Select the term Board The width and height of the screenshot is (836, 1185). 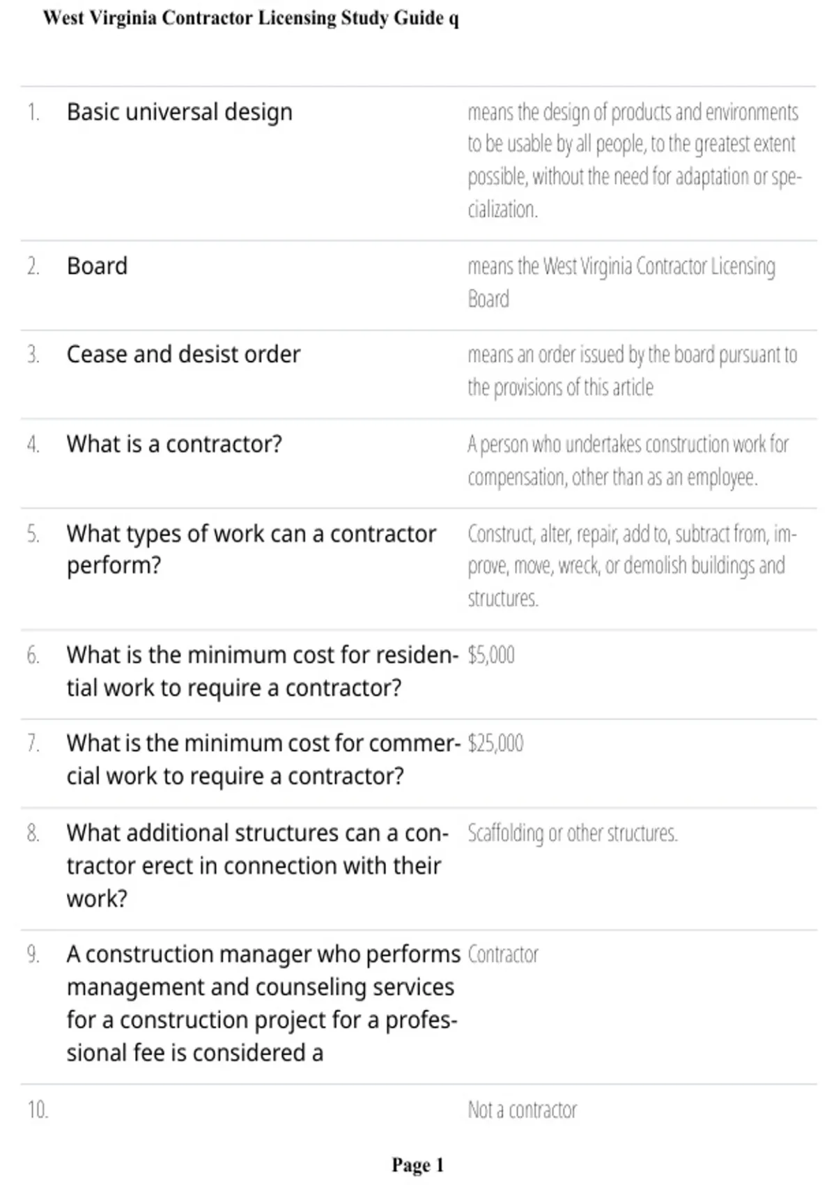tap(97, 266)
